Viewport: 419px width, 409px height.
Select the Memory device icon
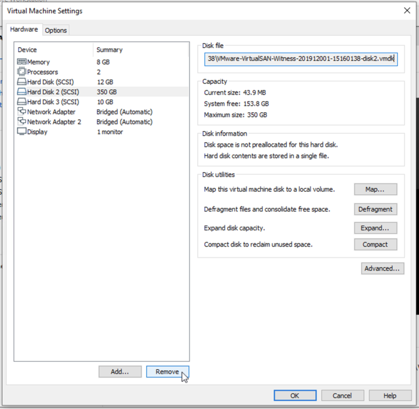click(x=22, y=62)
